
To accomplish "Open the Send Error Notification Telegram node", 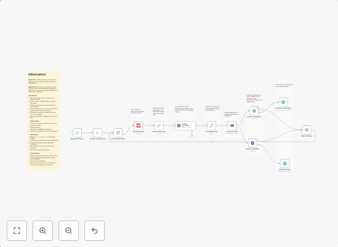I will click(283, 102).
